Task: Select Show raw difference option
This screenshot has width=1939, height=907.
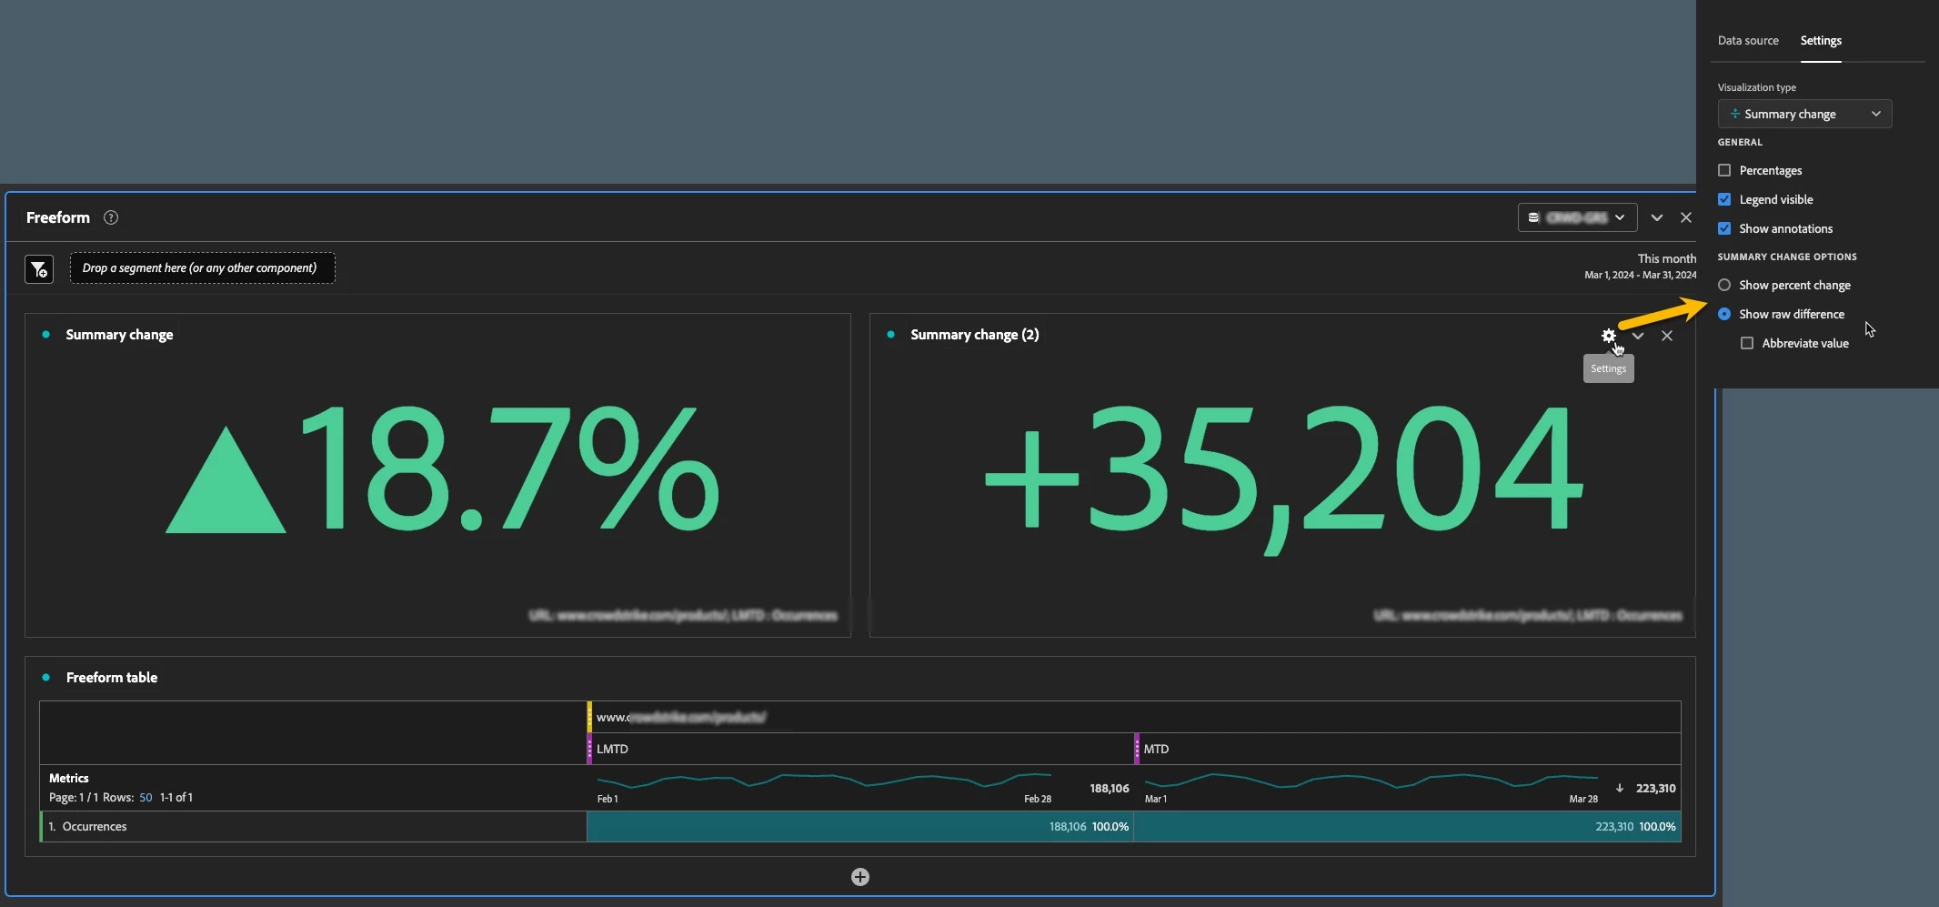Action: tap(1724, 314)
